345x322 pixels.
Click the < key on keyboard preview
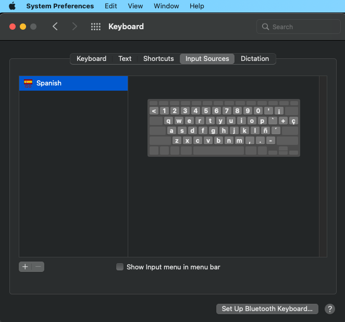tap(154, 111)
